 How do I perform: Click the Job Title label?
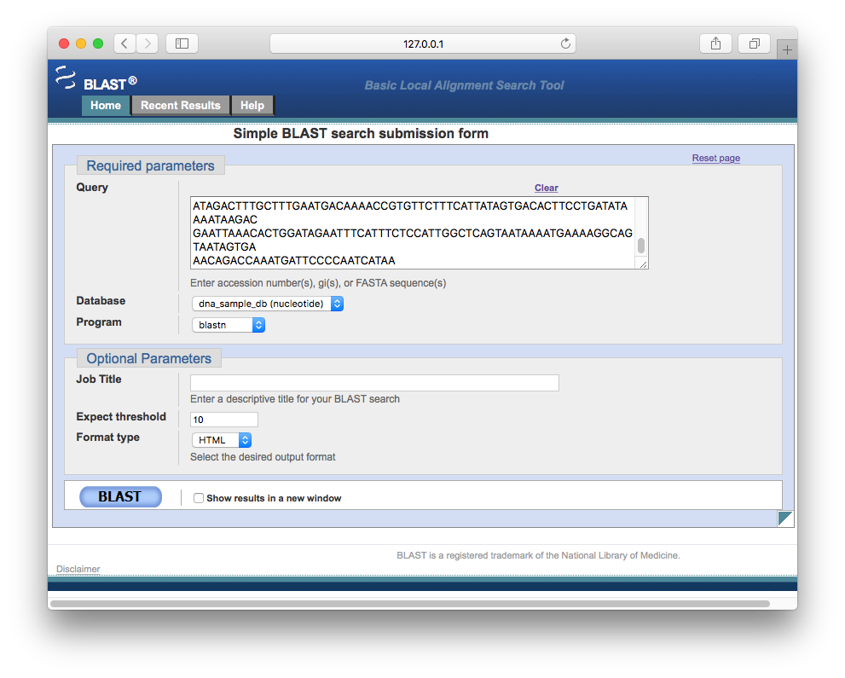click(x=99, y=379)
